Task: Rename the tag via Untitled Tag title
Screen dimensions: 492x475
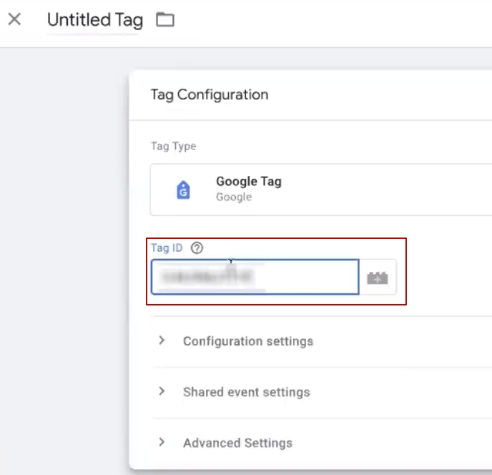Action: (x=94, y=20)
